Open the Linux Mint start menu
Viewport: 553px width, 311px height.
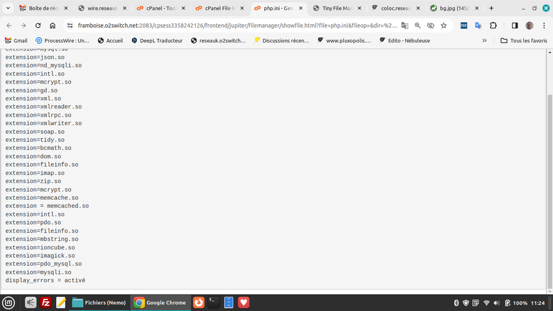(x=8, y=303)
